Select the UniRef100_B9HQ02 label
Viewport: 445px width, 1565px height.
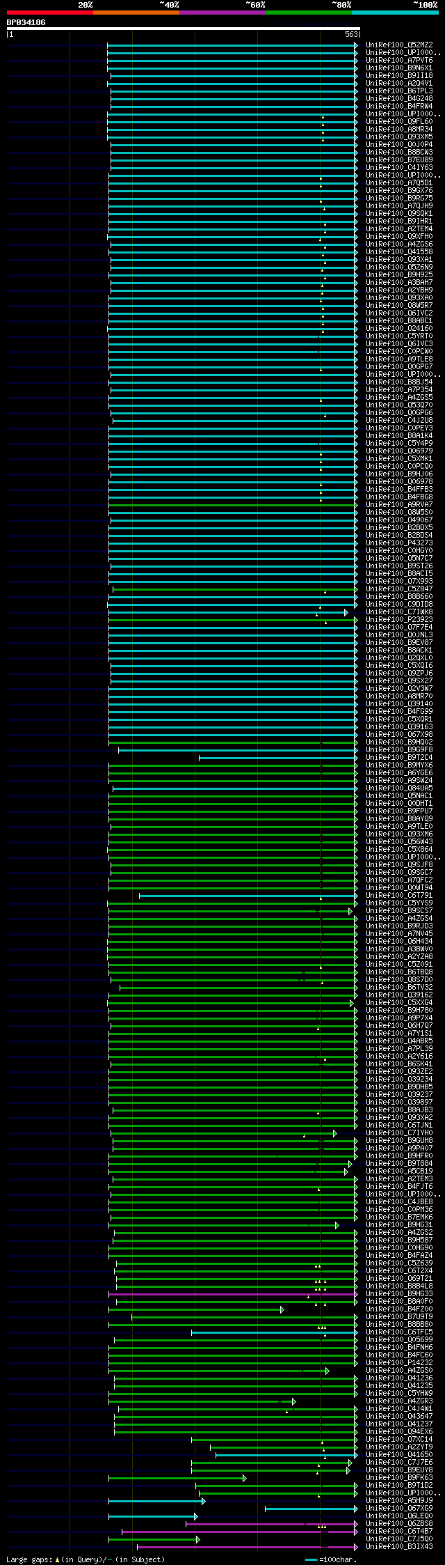[x=399, y=742]
